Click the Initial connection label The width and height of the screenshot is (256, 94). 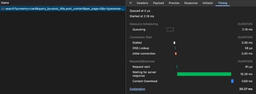[x=144, y=54]
